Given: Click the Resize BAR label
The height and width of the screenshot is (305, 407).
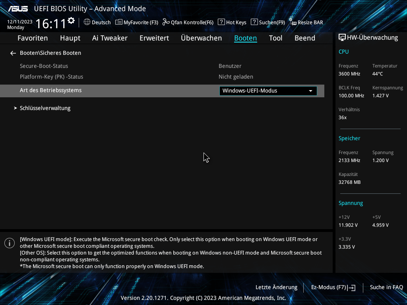Looking at the screenshot, I should click(310, 22).
